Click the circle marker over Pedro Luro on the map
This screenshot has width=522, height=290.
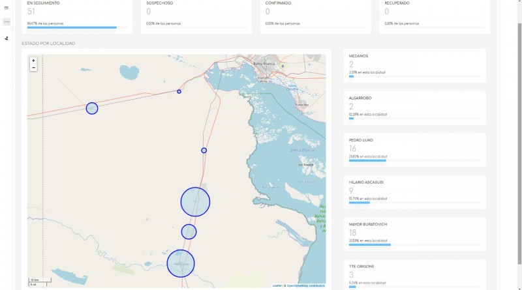181,263
